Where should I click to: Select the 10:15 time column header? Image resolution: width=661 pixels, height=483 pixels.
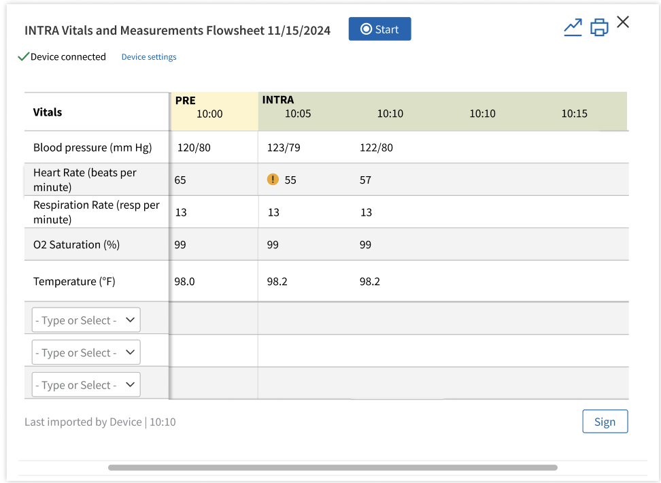point(574,114)
